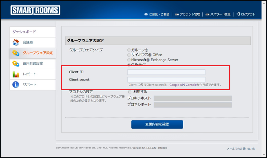Screen dimensions: 267x158
Task: Click the bar chart icon beside レポート
Action: point(16,74)
